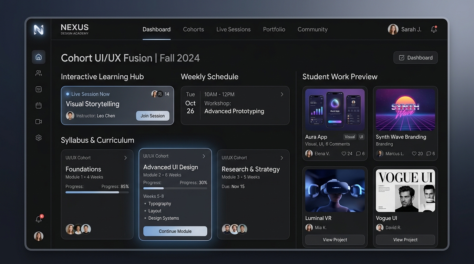474x264 pixels.
Task: Click the Tue Oct 26 date
Action: coord(190,103)
